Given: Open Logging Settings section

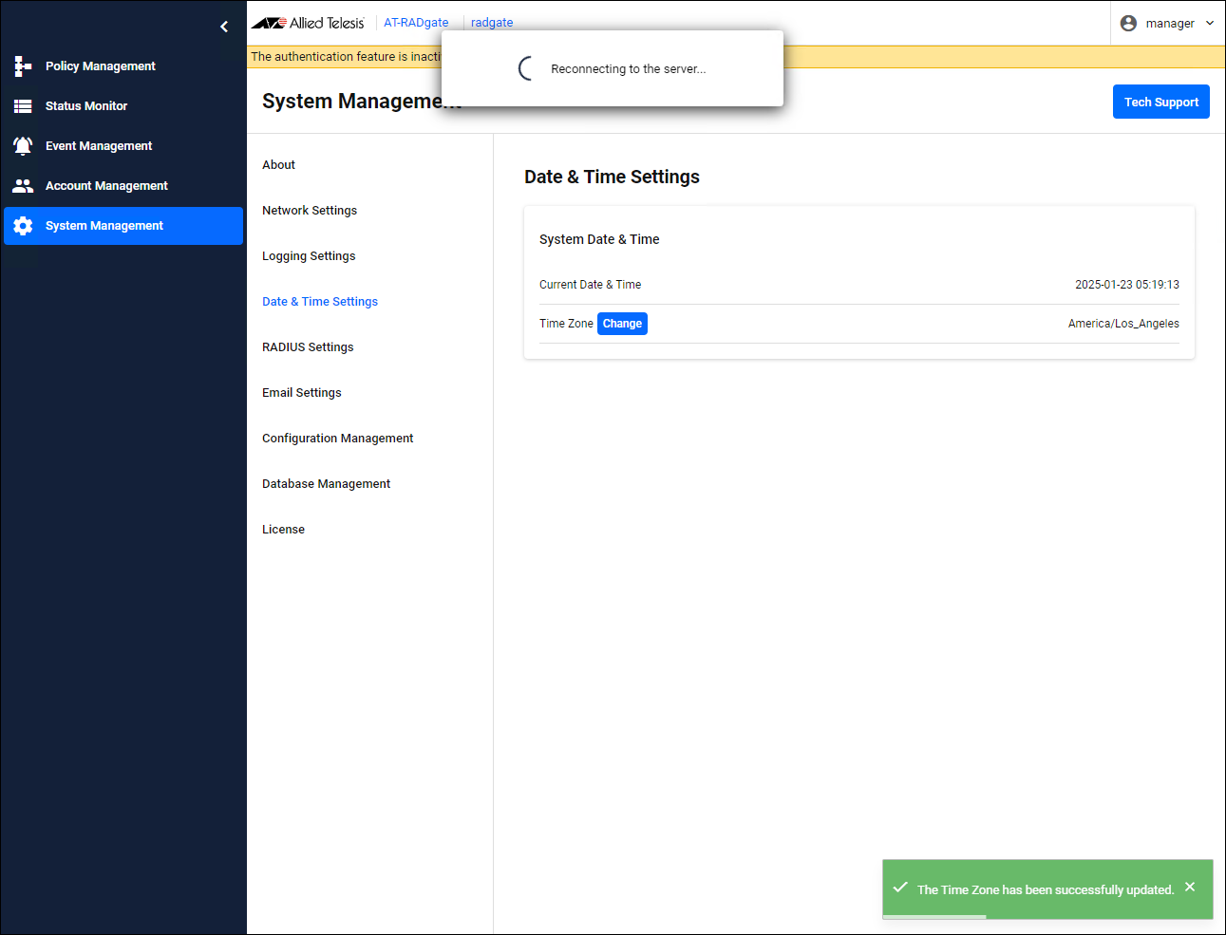Looking at the screenshot, I should click(x=309, y=256).
